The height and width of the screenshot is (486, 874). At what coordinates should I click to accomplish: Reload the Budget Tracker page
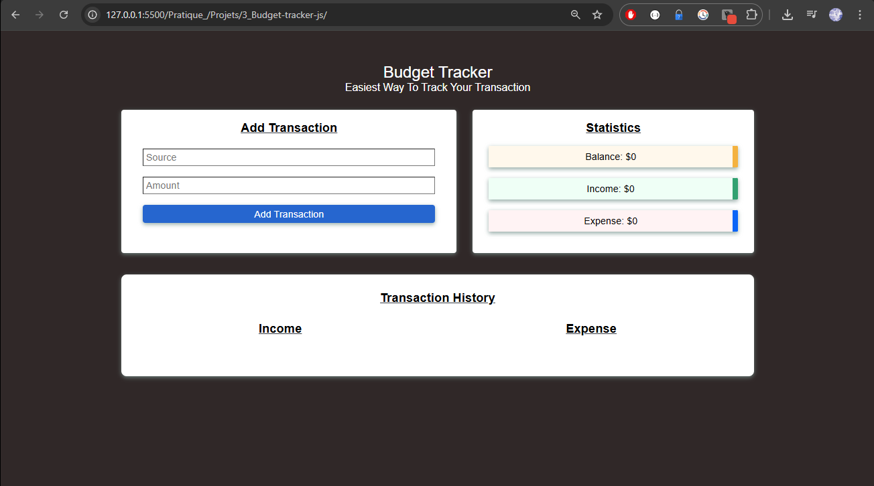[x=64, y=15]
